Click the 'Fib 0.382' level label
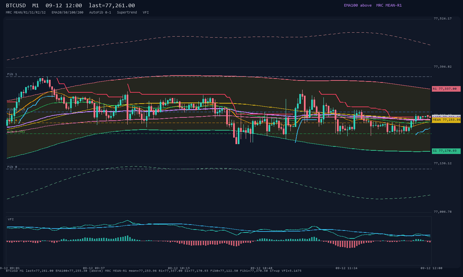The height and width of the screenshot is (277, 463). pos(16,131)
